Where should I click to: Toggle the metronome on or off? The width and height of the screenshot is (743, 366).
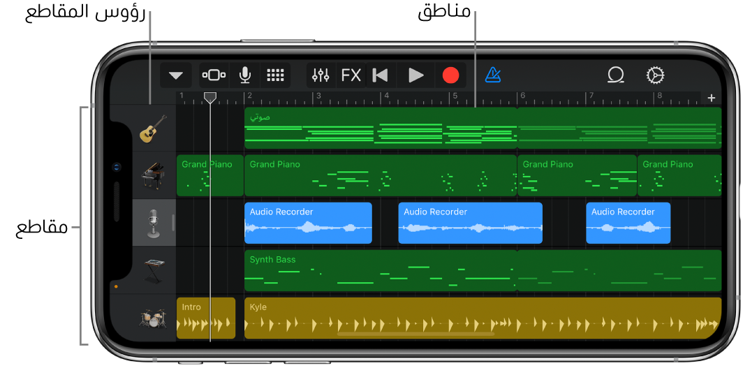(x=493, y=75)
